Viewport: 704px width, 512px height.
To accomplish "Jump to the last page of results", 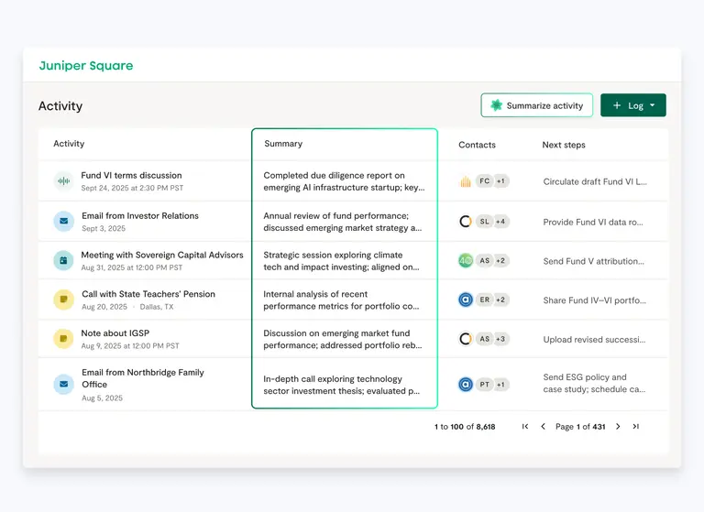I will tap(636, 427).
